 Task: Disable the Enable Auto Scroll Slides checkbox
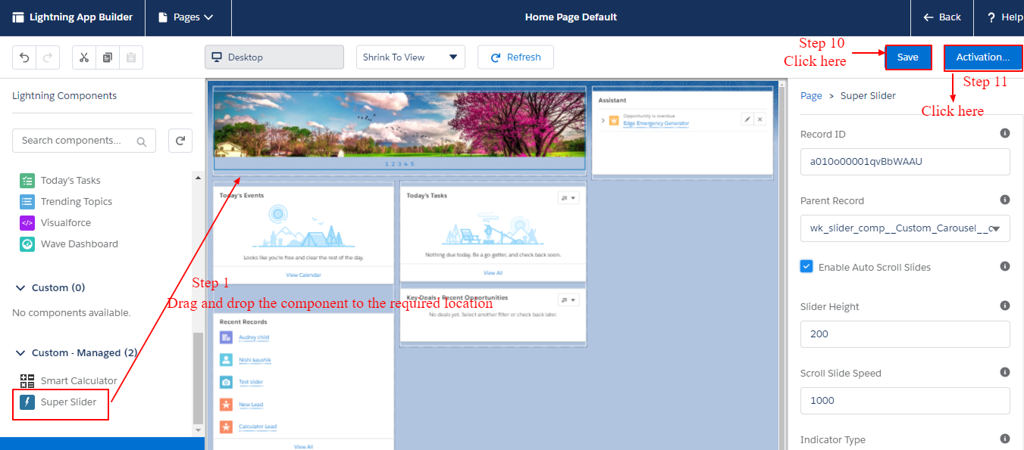coord(806,266)
